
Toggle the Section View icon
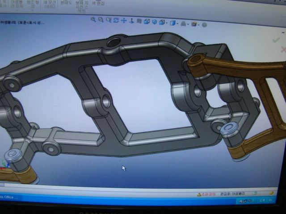[x=139, y=21]
